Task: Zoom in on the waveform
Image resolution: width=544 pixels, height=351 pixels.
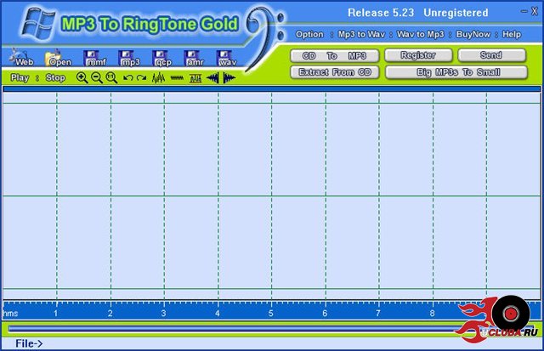Action: tap(82, 77)
